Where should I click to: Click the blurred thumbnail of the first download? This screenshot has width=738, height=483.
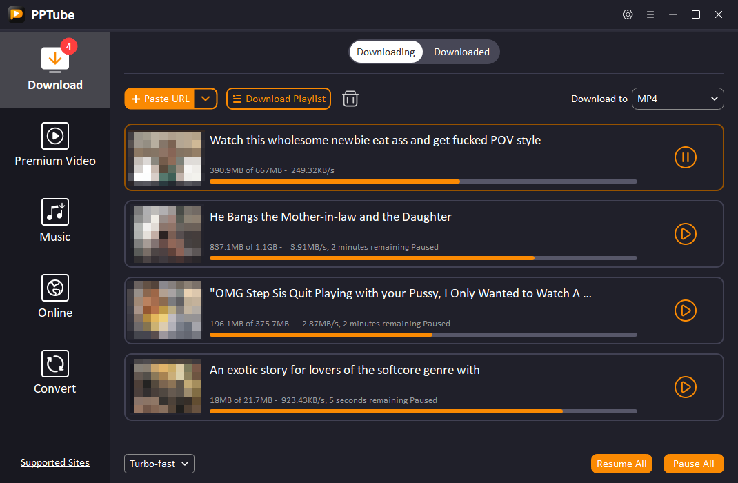pyautogui.click(x=167, y=157)
